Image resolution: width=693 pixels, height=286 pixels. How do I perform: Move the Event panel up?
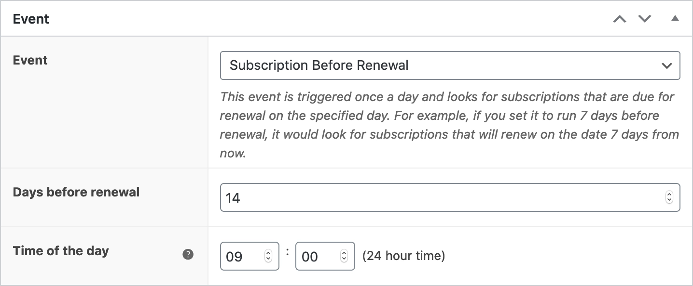620,19
